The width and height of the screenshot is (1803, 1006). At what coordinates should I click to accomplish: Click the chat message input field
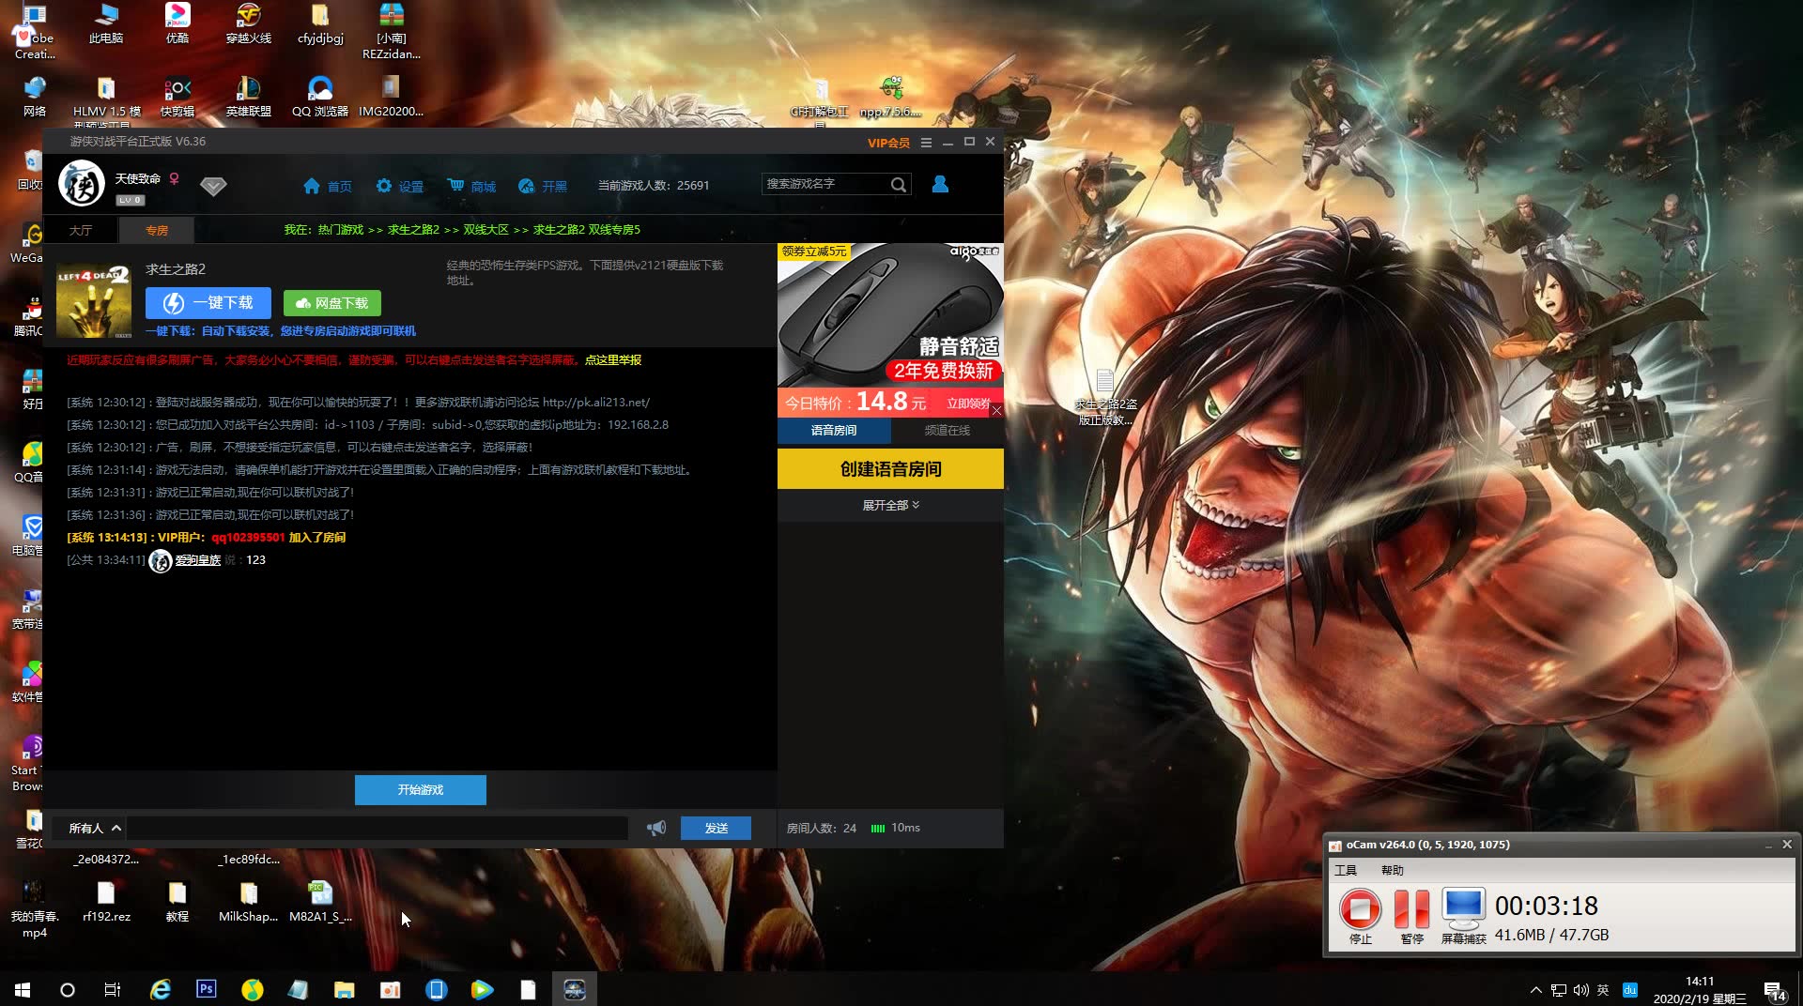(378, 828)
